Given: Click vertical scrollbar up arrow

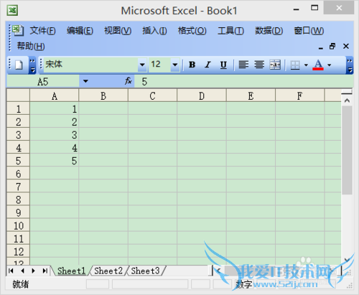Looking at the screenshot, I should click(347, 100).
